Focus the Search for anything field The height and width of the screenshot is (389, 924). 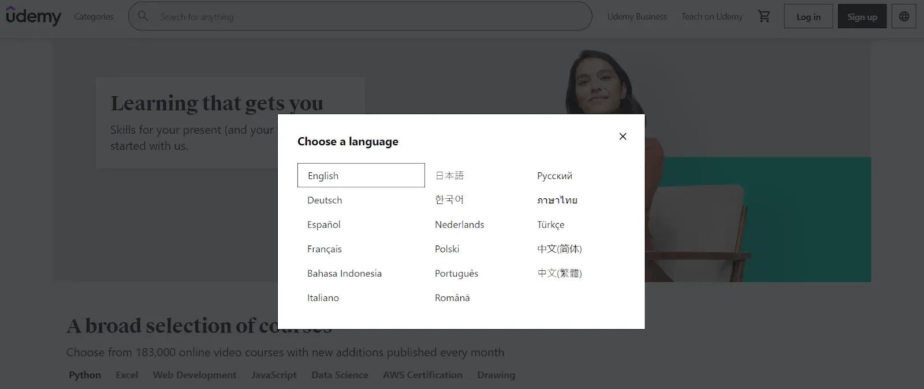tap(360, 16)
